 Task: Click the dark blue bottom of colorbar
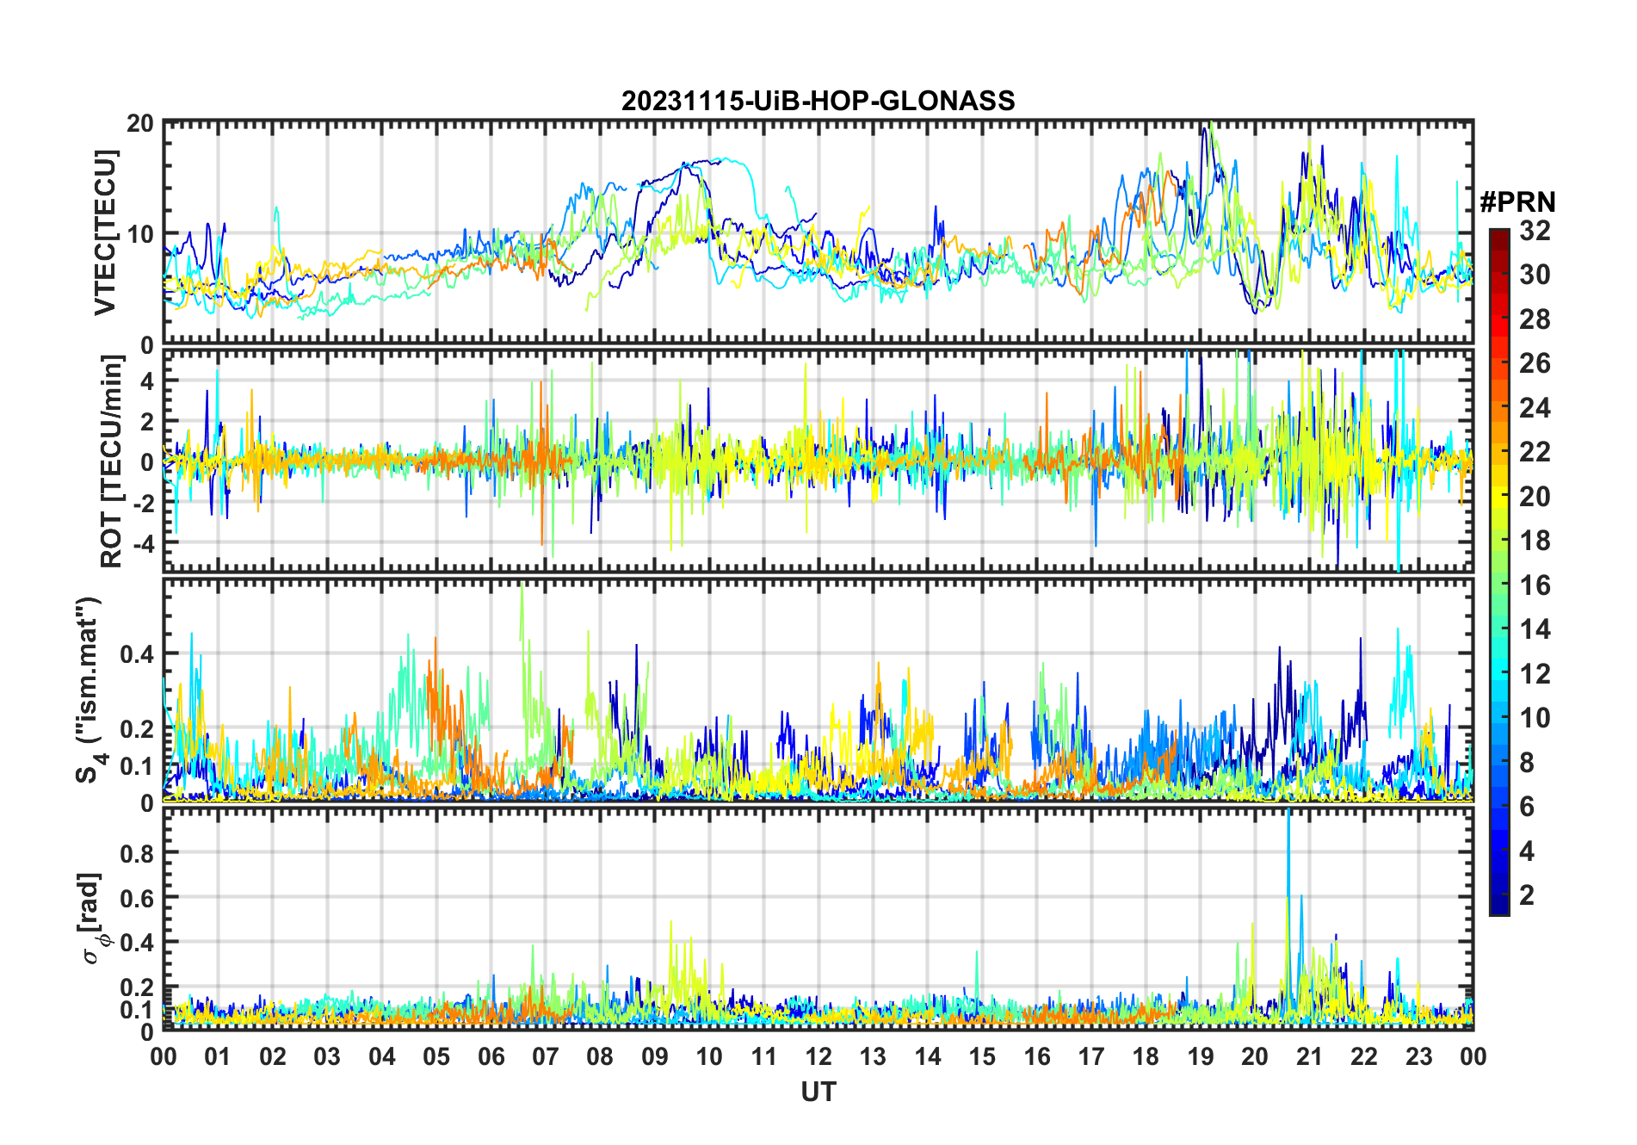pos(1499,907)
